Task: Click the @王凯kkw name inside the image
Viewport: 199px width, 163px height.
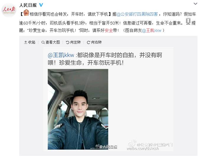Action: click(61, 55)
